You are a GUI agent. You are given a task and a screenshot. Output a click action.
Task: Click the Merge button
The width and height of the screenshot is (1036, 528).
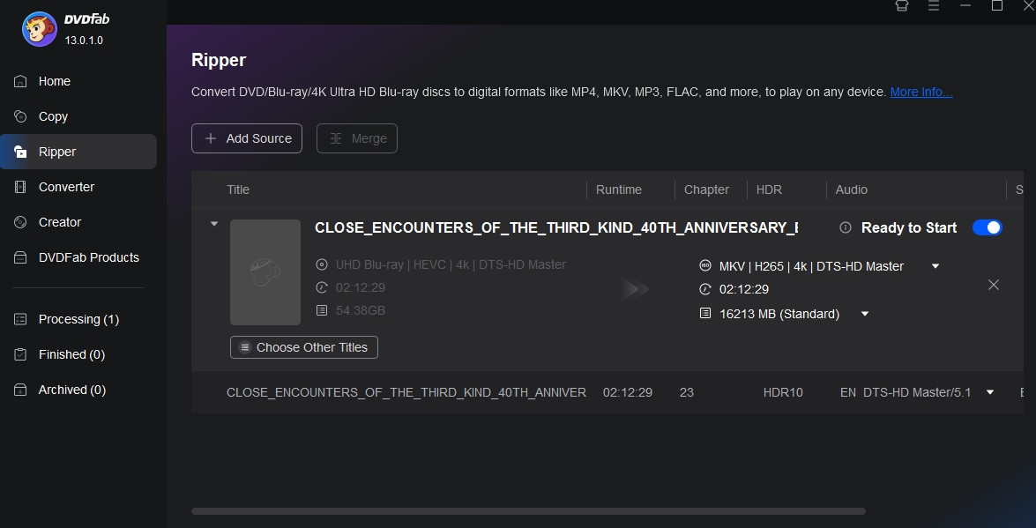[x=357, y=138]
